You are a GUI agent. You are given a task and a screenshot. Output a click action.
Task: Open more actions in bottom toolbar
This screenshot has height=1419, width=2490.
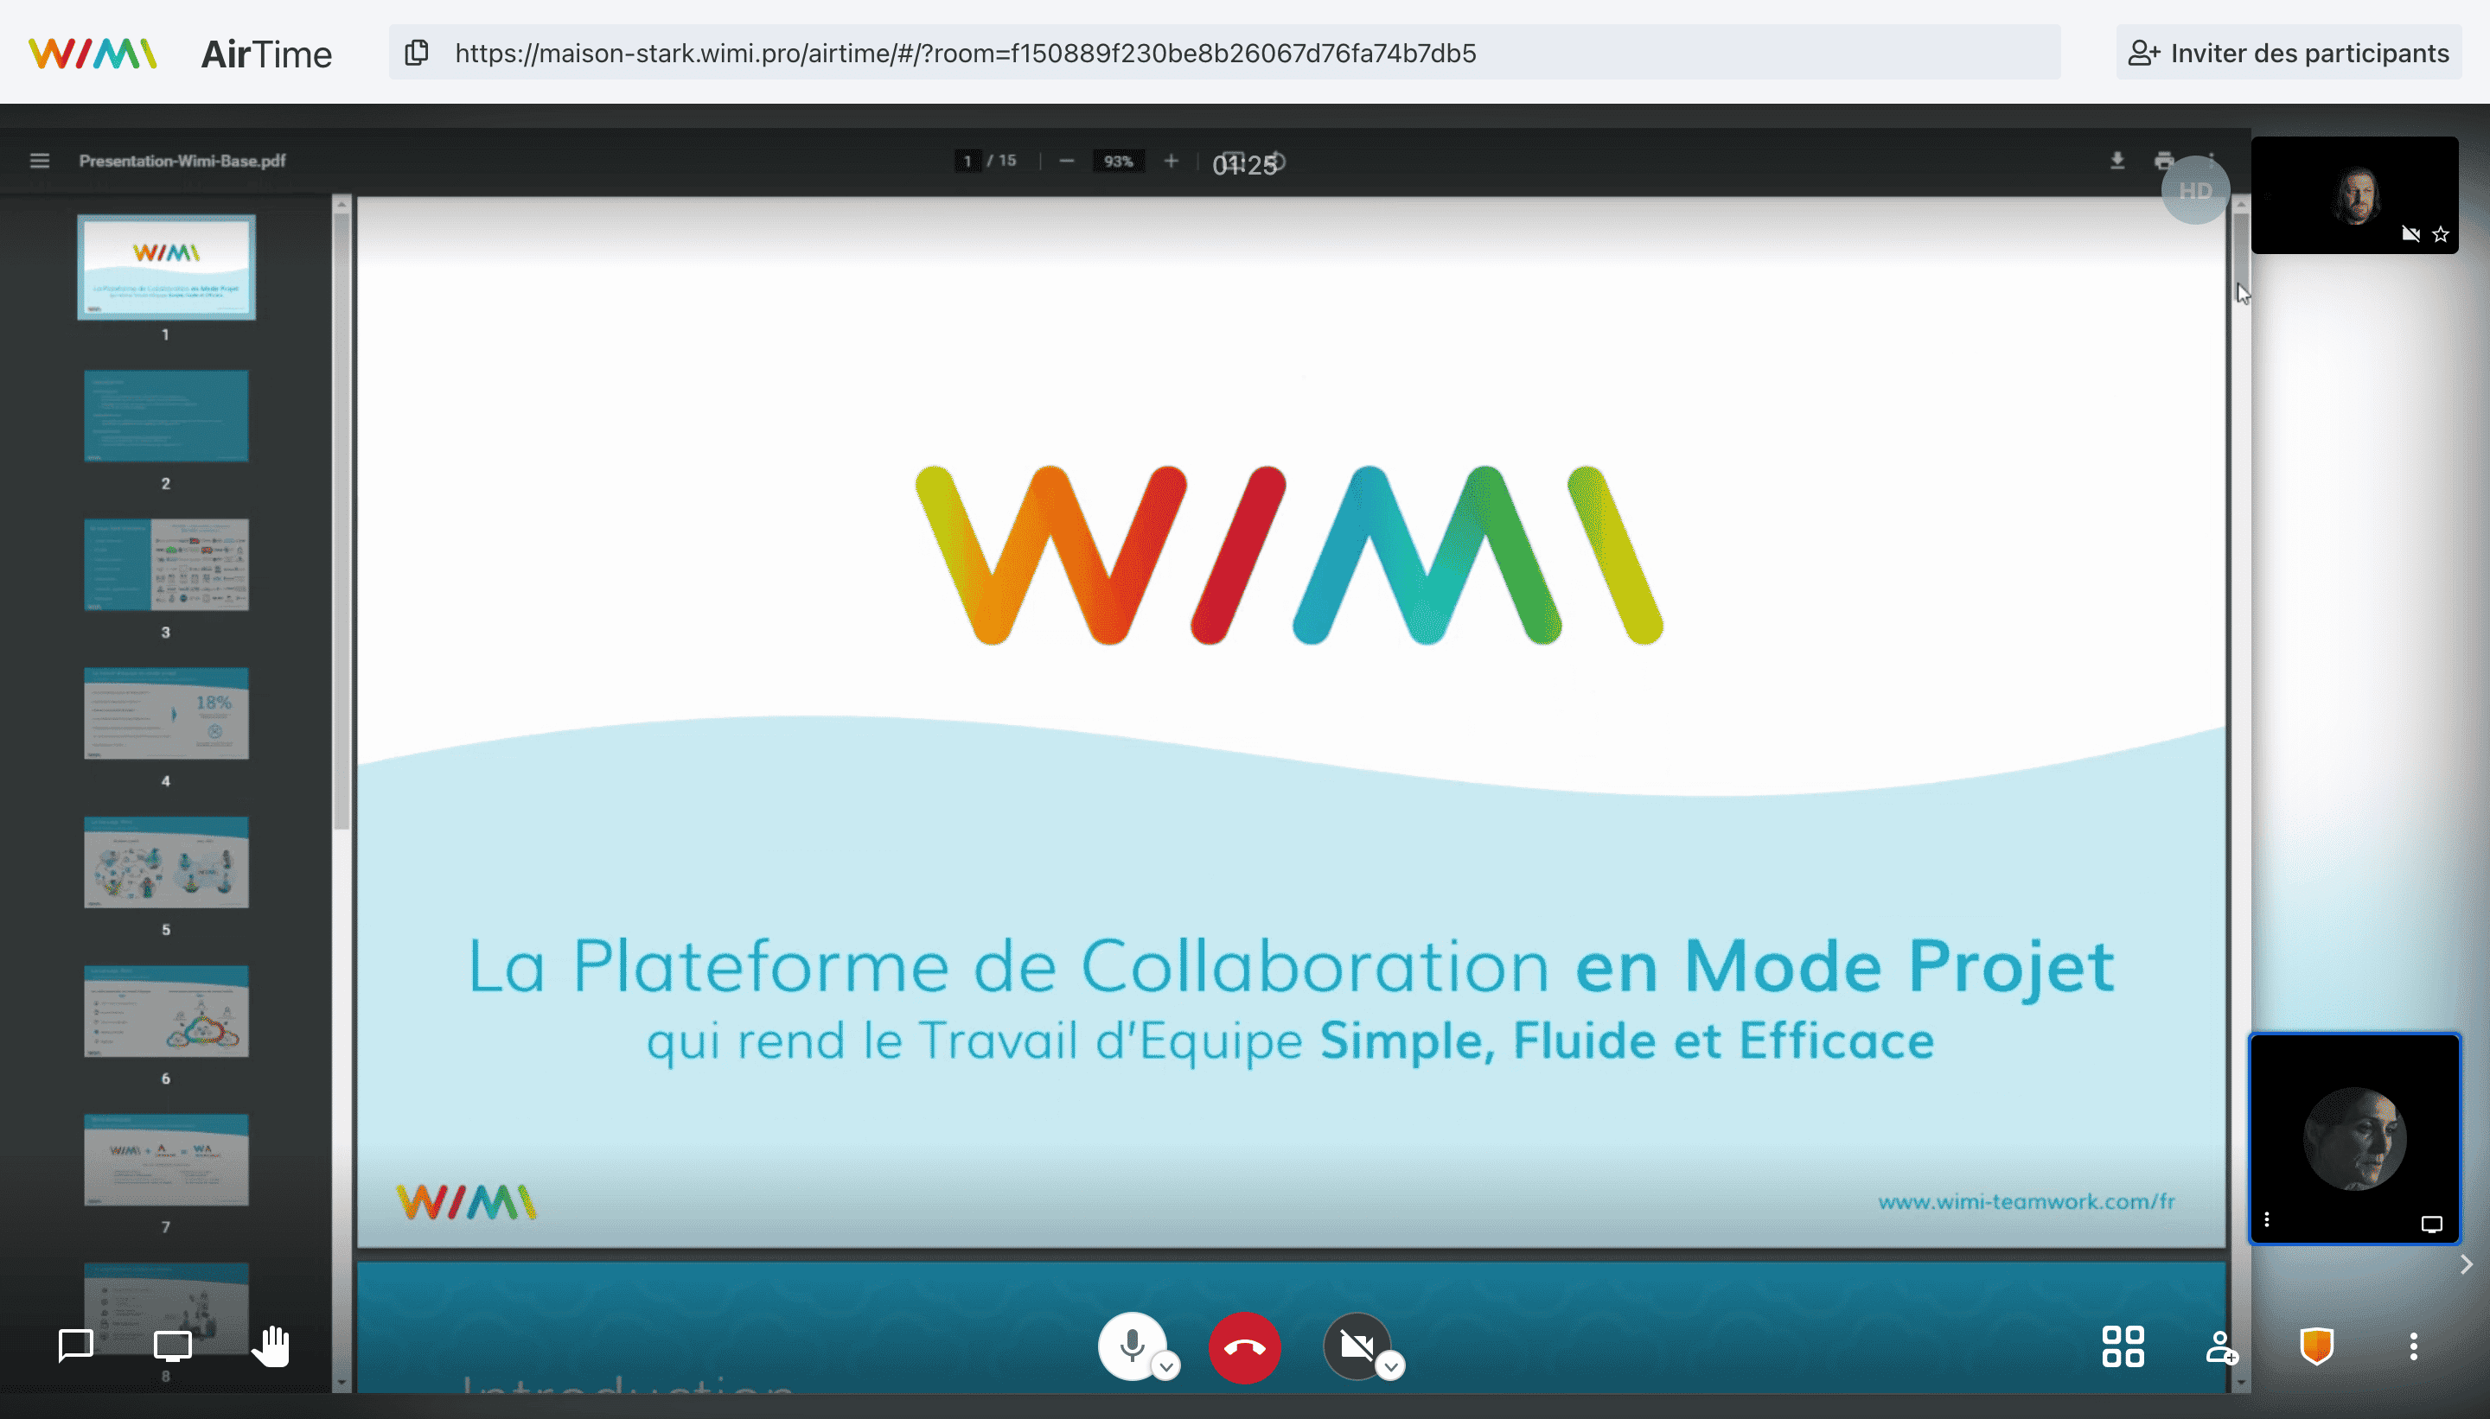pyautogui.click(x=2413, y=1346)
